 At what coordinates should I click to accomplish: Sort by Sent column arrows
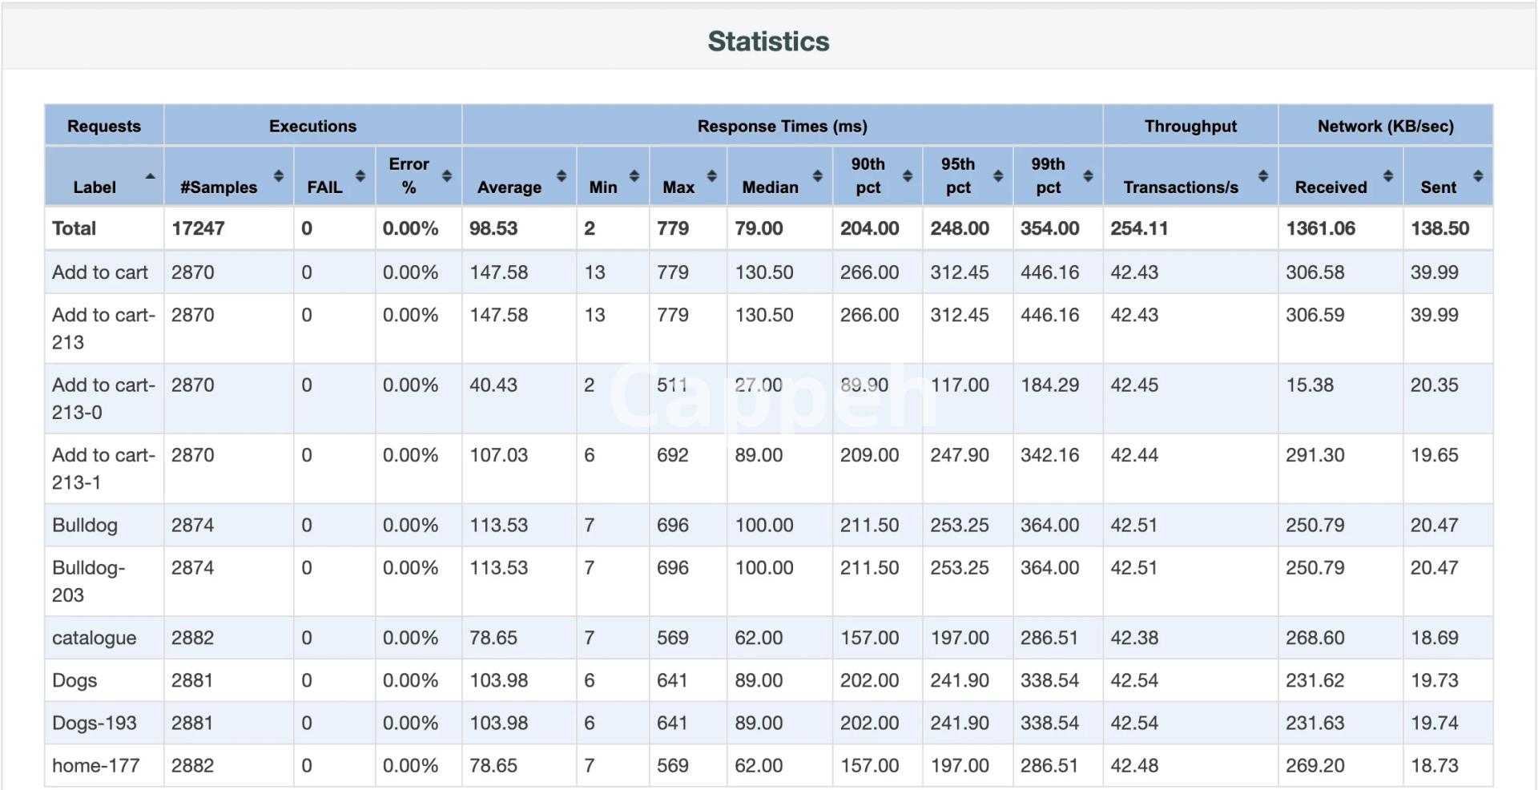click(1477, 175)
